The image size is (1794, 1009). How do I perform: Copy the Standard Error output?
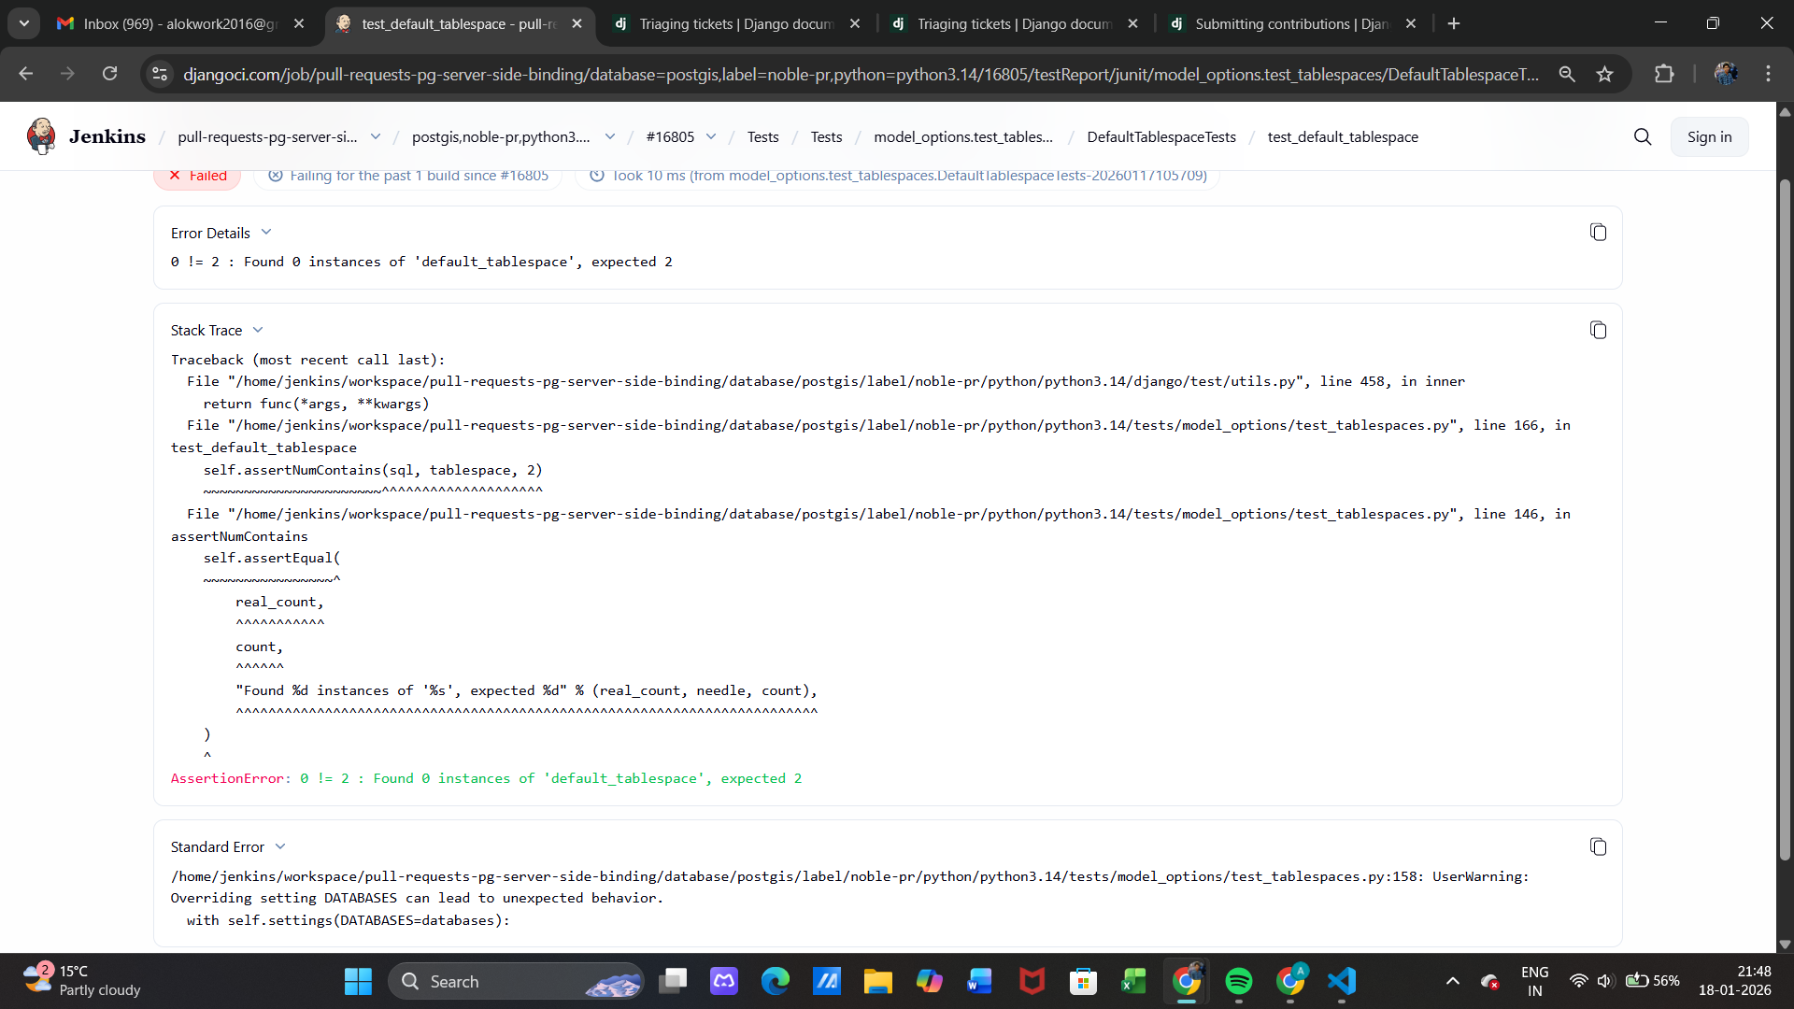tap(1598, 846)
